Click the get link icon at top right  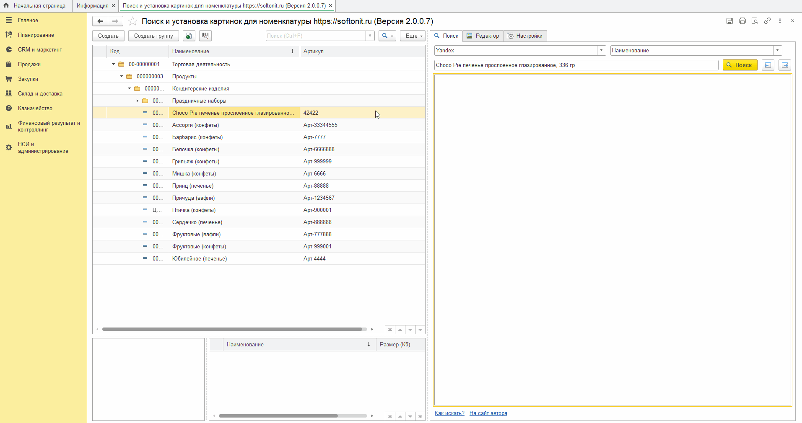tap(767, 21)
